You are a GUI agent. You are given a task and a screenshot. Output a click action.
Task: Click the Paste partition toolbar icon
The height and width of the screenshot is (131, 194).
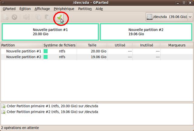47,17
